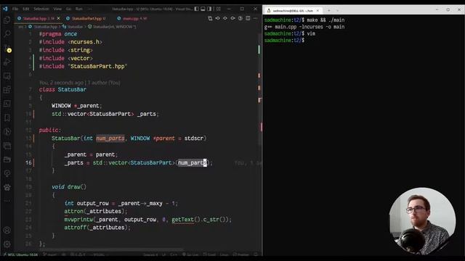Open the terminal profiles dropdown arrow
The width and height of the screenshot is (465, 261).
[x=337, y=10]
